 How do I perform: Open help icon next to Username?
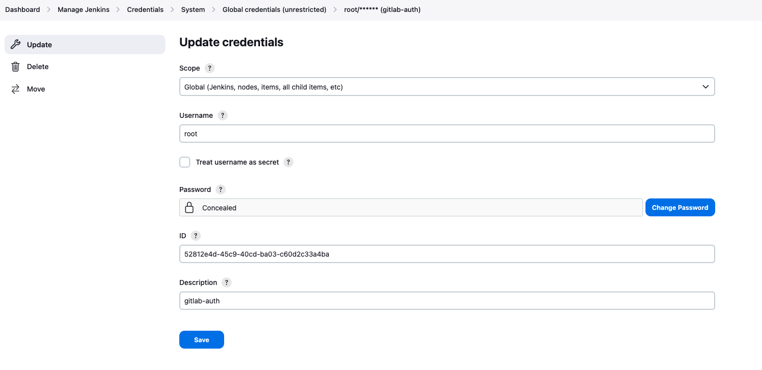tap(223, 115)
